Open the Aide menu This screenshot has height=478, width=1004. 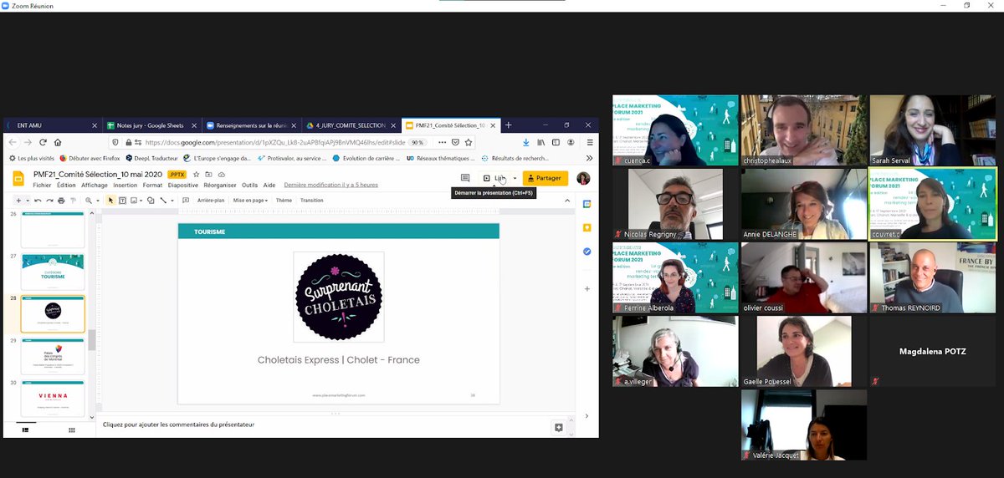point(269,186)
